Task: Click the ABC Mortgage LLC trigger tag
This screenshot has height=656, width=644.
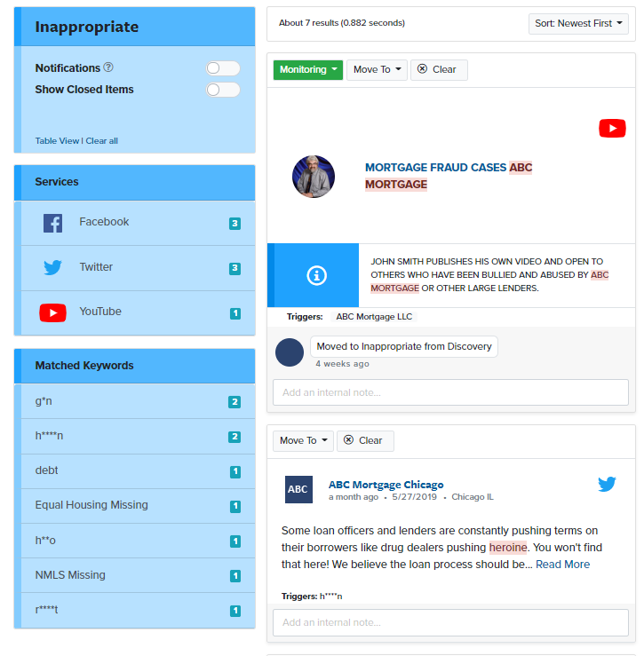Action: click(374, 317)
